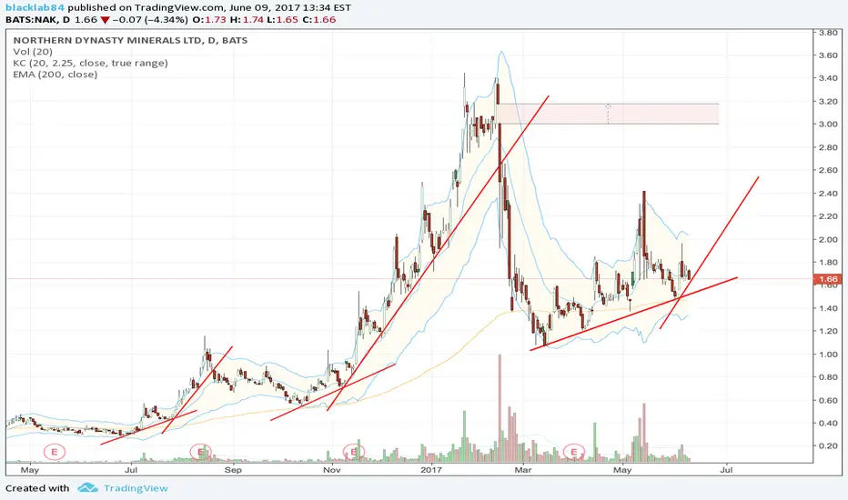Click the tallest red volume bar before Mar
The width and height of the screenshot is (848, 500).
click(500, 408)
